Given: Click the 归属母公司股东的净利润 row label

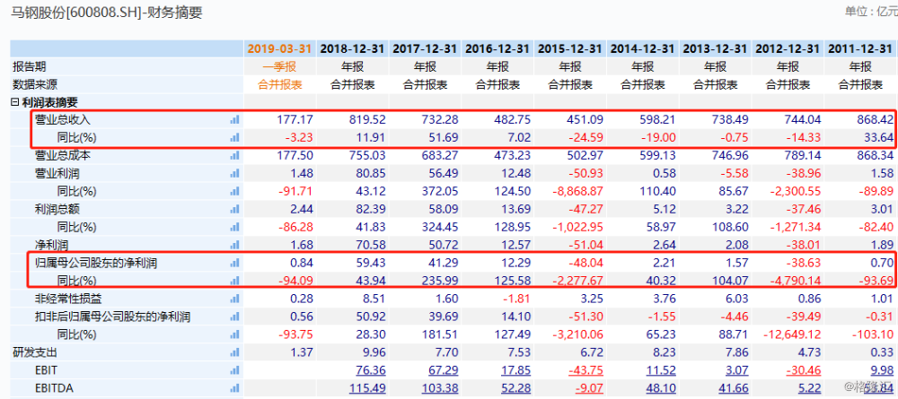Looking at the screenshot, I should point(96,263).
